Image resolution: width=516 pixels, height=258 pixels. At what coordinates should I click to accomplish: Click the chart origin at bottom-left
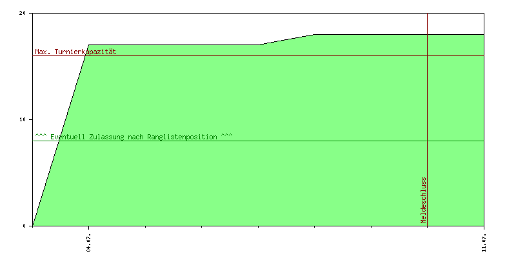pyautogui.click(x=32, y=226)
